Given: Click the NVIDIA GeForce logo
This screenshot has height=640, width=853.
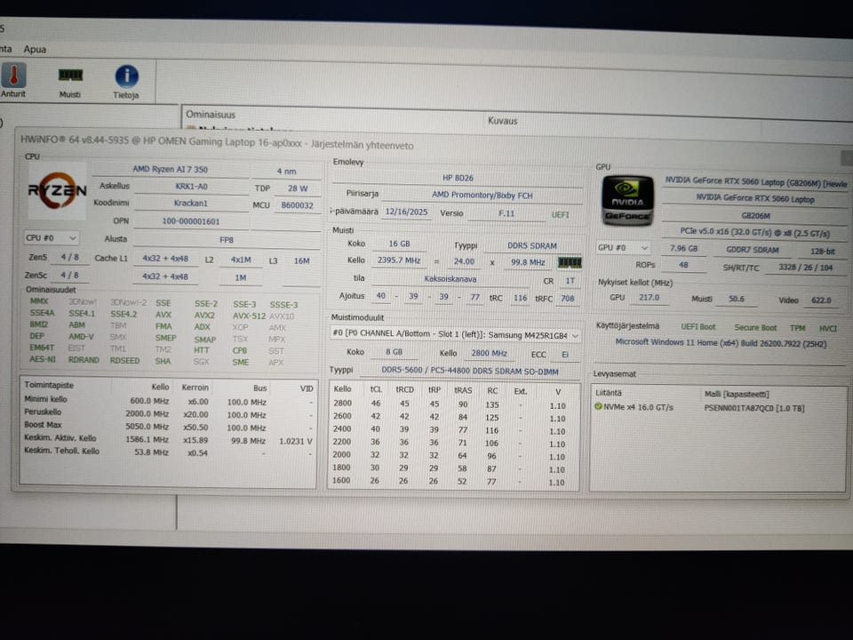Looking at the screenshot, I should click(627, 200).
